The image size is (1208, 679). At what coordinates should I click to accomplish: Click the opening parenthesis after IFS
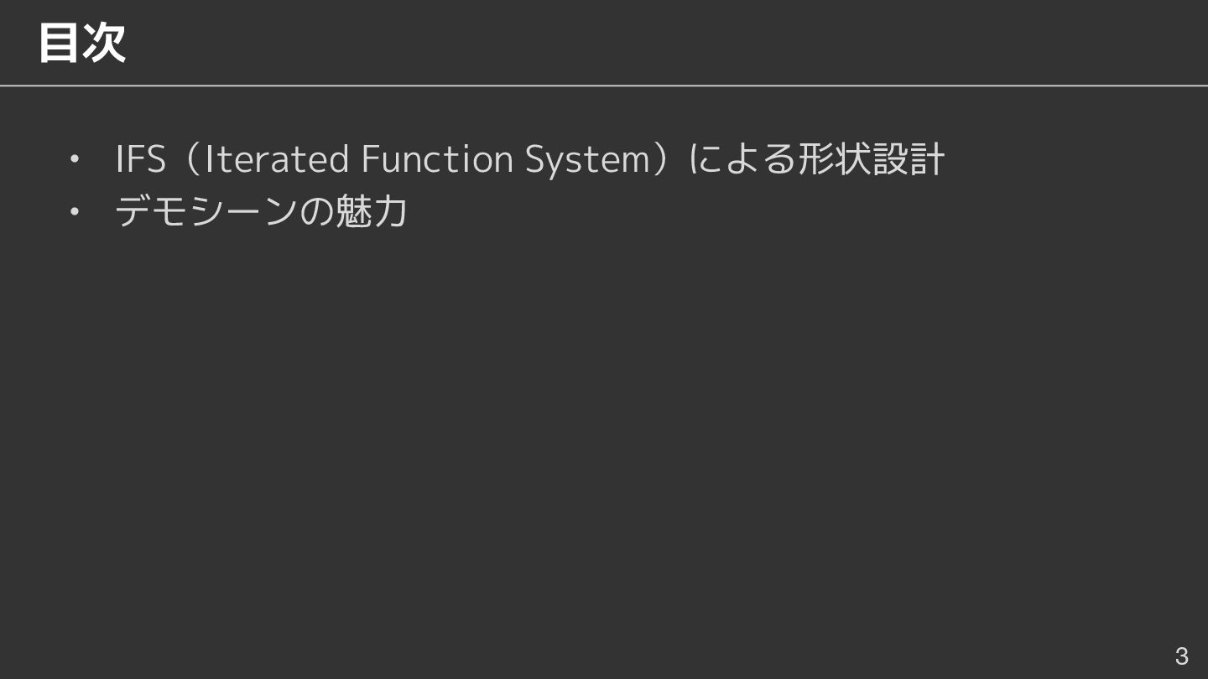point(190,159)
